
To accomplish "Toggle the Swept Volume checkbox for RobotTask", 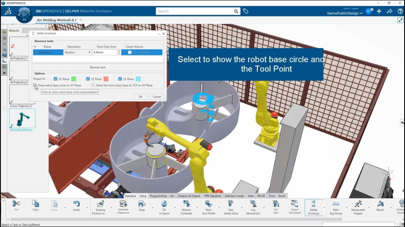I will (130, 52).
